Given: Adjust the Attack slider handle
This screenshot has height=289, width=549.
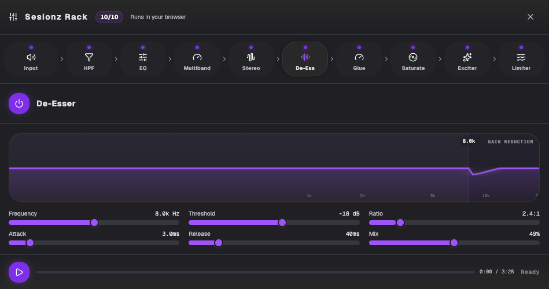Looking at the screenshot, I should point(30,243).
